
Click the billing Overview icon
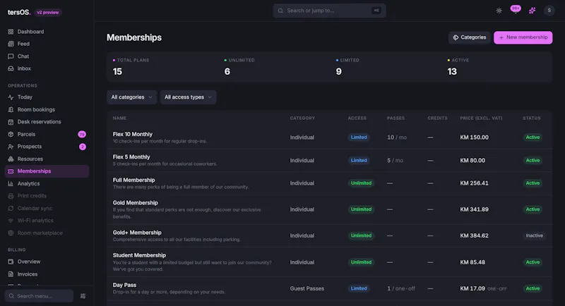[x=11, y=262]
